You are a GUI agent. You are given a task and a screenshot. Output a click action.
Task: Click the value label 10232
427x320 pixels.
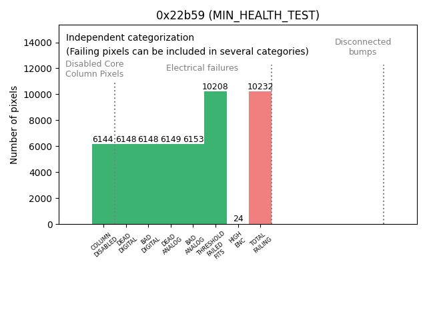(260, 87)
